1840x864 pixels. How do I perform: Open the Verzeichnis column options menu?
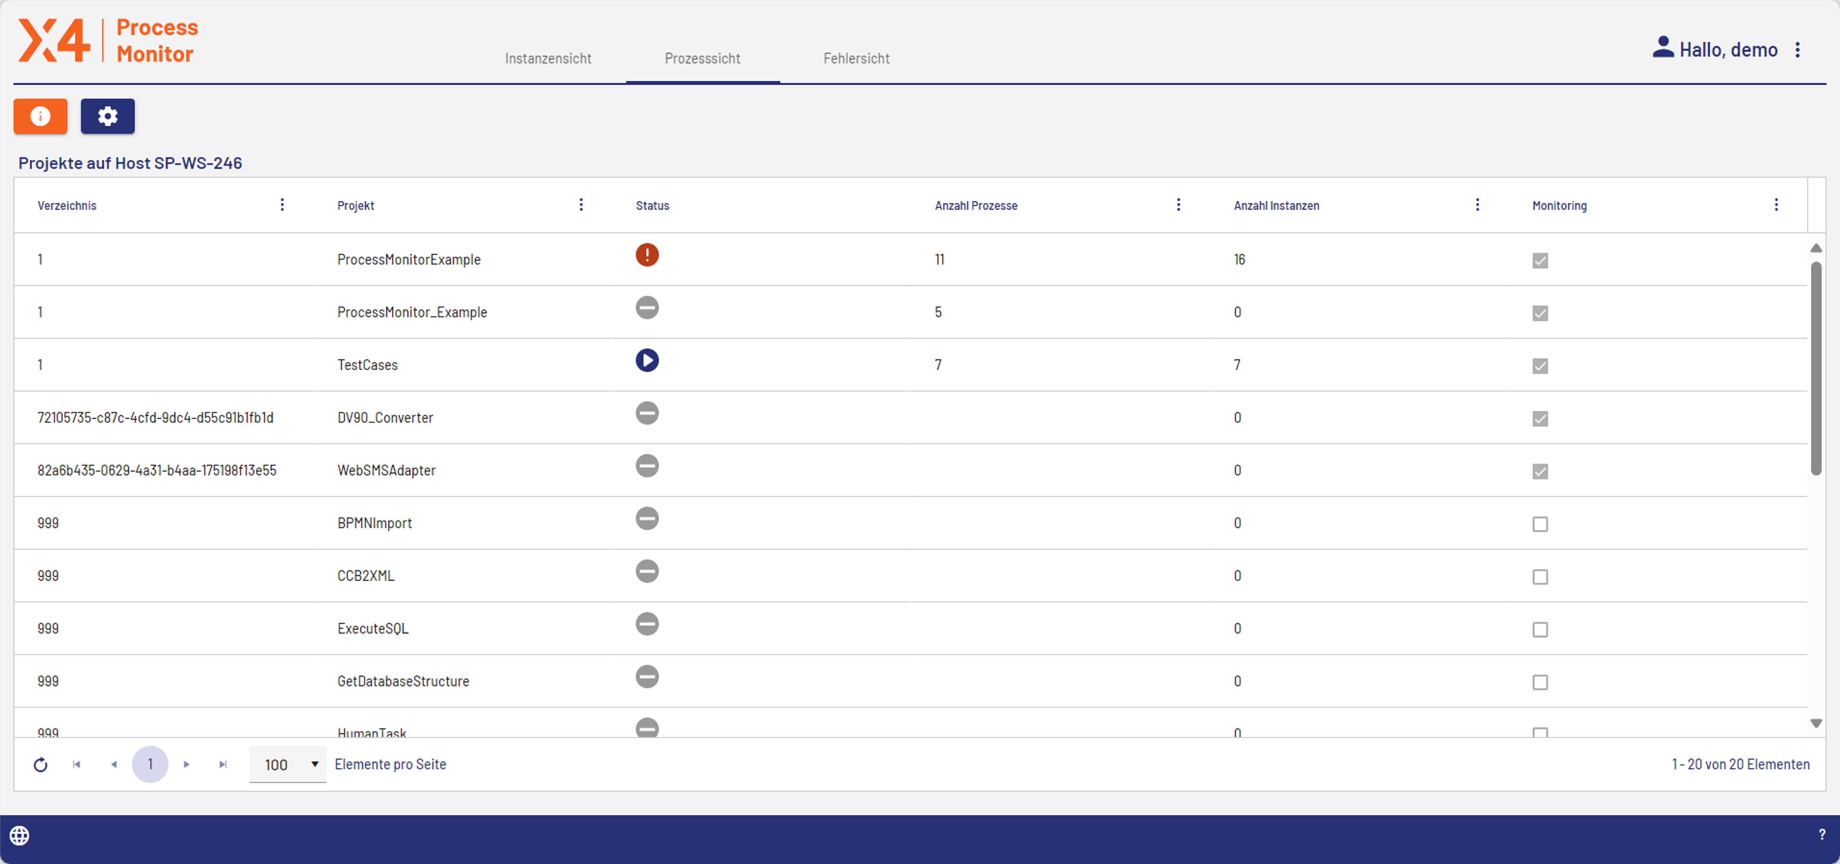[x=282, y=205]
